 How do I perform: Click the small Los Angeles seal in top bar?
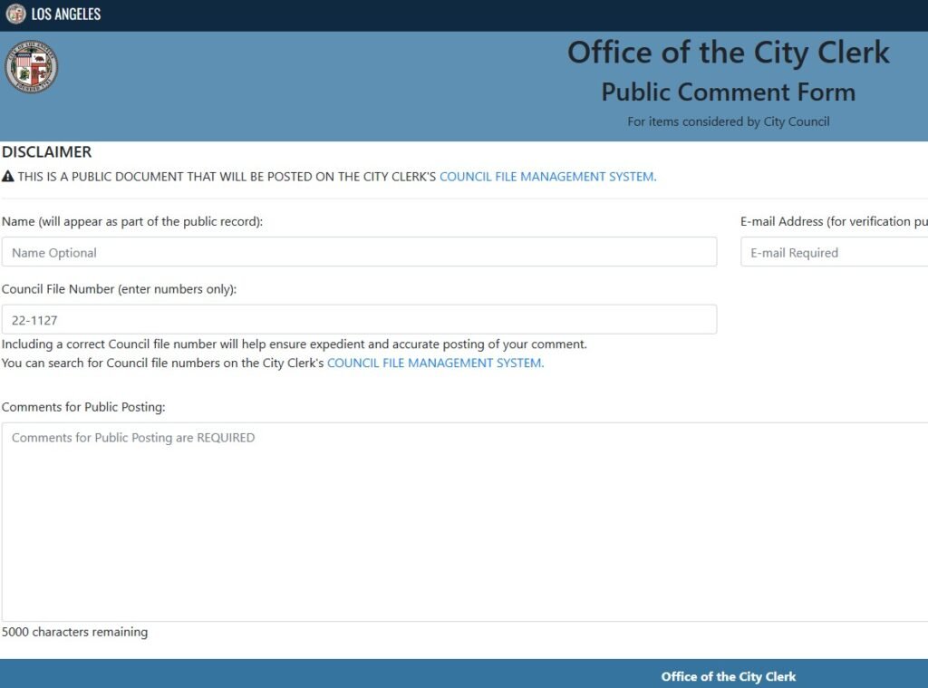pos(15,15)
